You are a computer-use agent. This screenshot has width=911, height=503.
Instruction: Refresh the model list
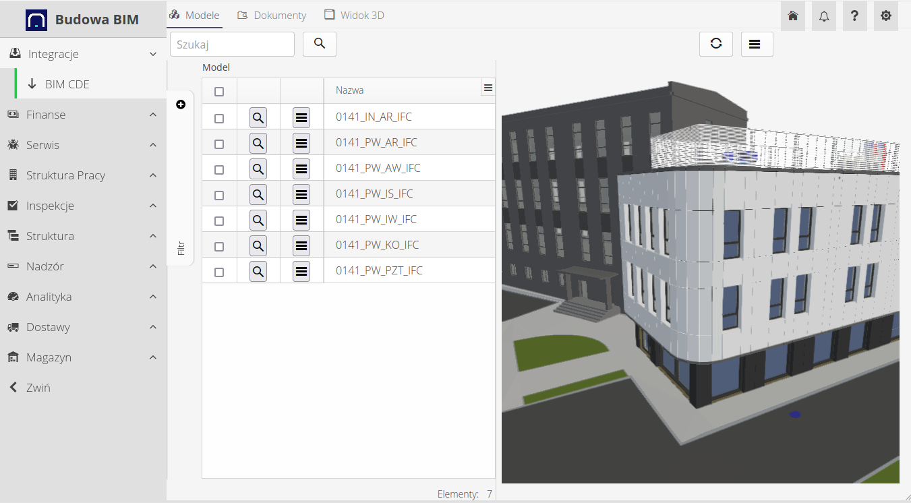coord(715,43)
